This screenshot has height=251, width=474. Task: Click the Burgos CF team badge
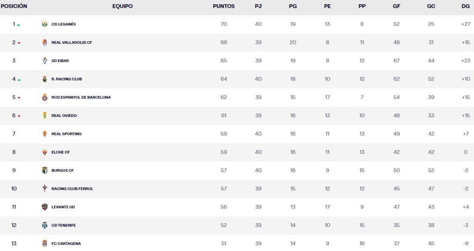click(44, 170)
